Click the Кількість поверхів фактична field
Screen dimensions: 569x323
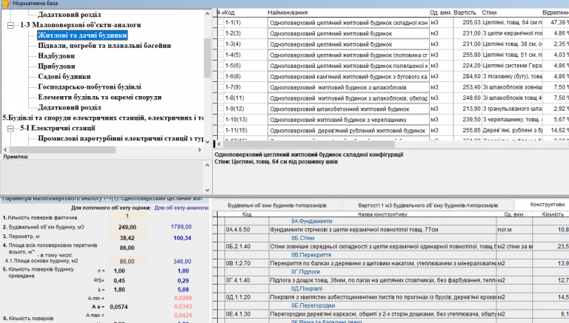(127, 216)
